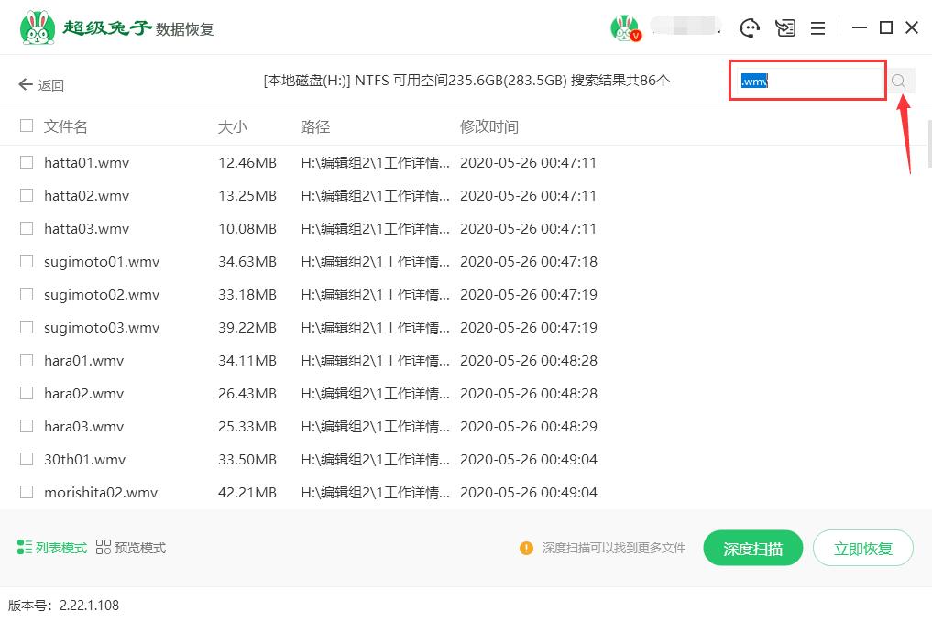The width and height of the screenshot is (932, 622).
Task: Check the select-all checkbox in the header row
Action: pyautogui.click(x=26, y=126)
